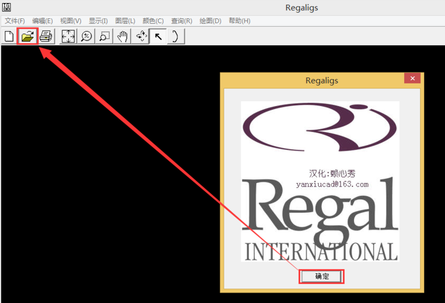Click the four-arrow move icon
This screenshot has height=303, width=445.
coord(141,37)
